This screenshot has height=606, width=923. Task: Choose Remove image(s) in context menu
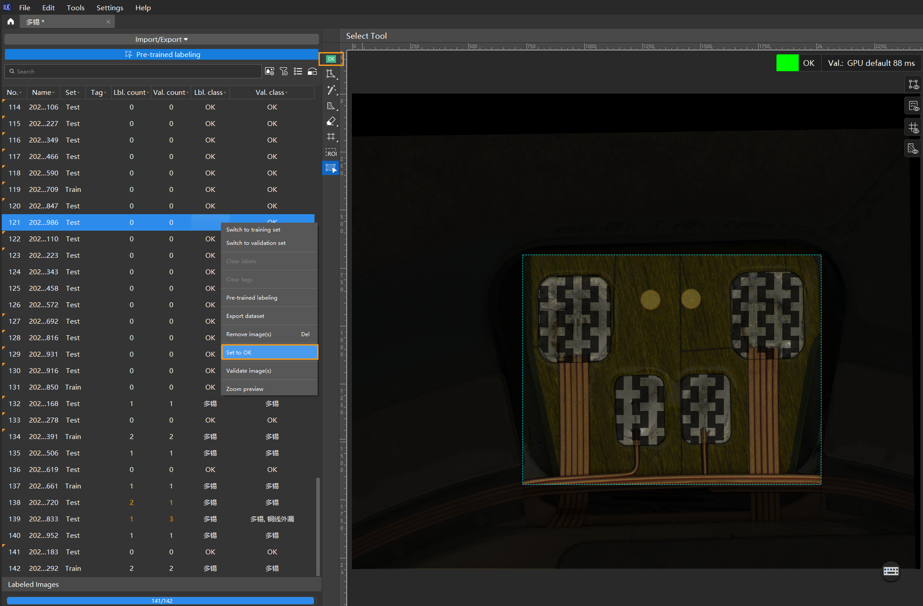(269, 334)
